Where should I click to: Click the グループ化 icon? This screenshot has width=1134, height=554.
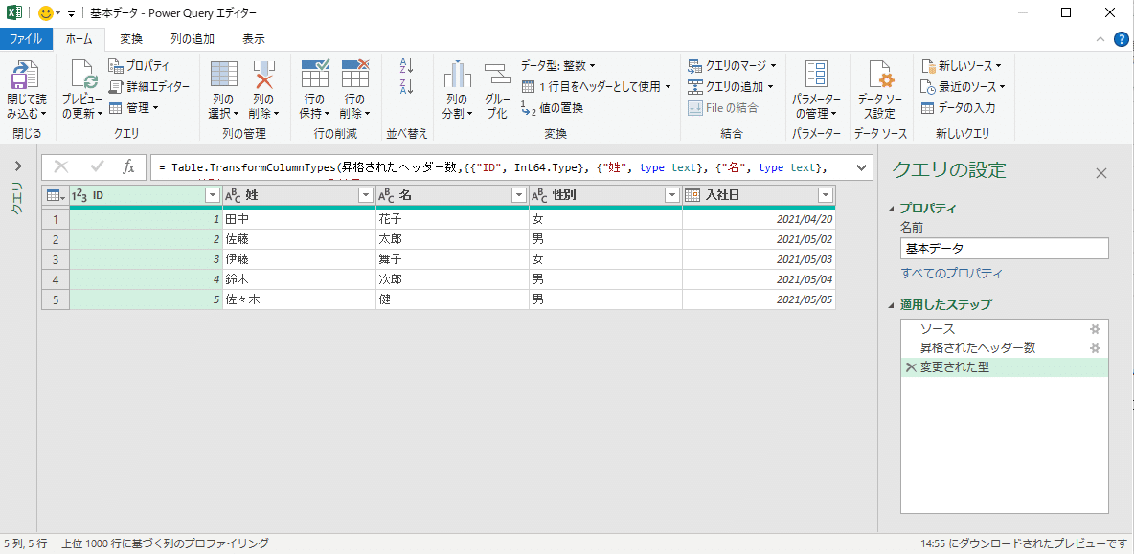(498, 76)
